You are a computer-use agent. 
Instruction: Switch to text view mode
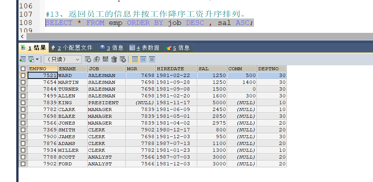[x=152, y=59]
